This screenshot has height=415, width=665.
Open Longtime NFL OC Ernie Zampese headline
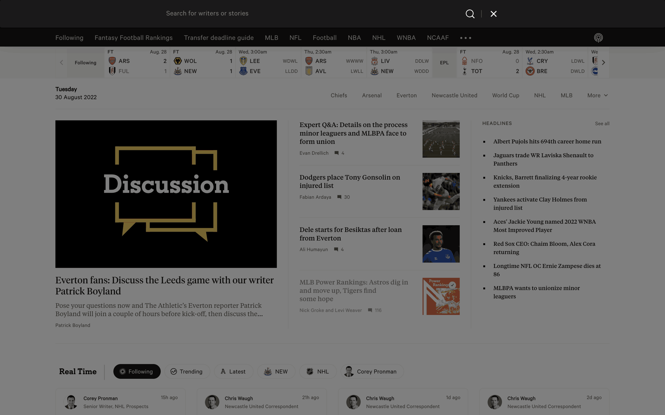547,270
